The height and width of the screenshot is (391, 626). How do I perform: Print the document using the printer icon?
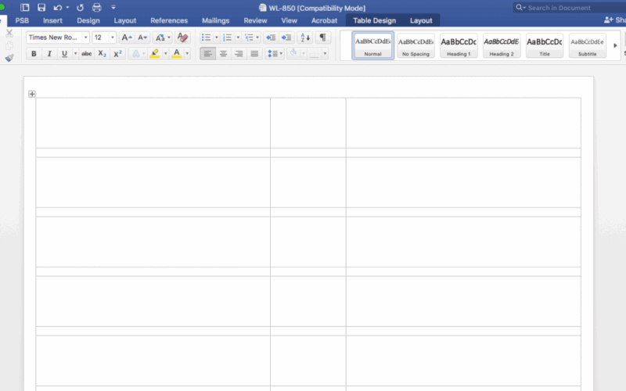click(x=96, y=8)
